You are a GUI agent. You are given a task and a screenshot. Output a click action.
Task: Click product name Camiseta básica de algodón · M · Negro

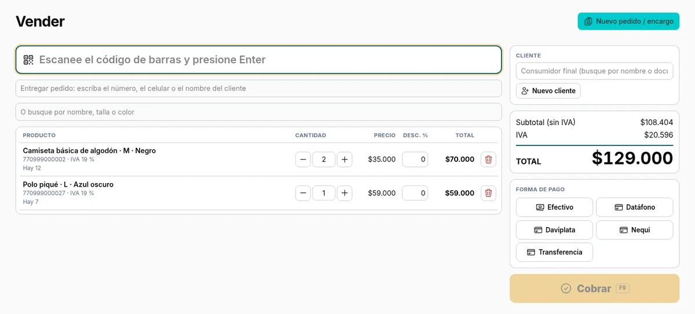point(89,151)
